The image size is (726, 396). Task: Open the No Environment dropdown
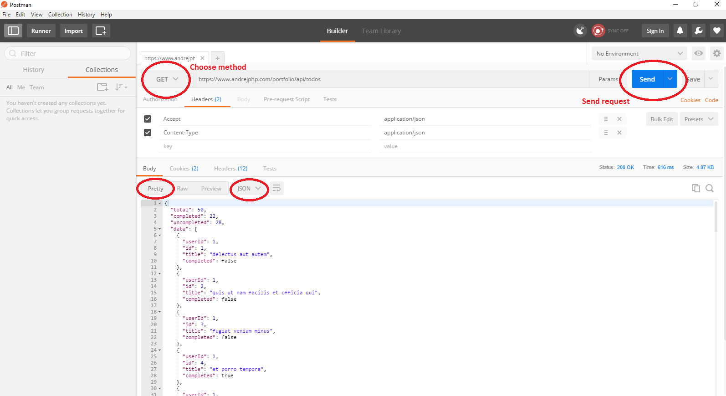pos(639,53)
